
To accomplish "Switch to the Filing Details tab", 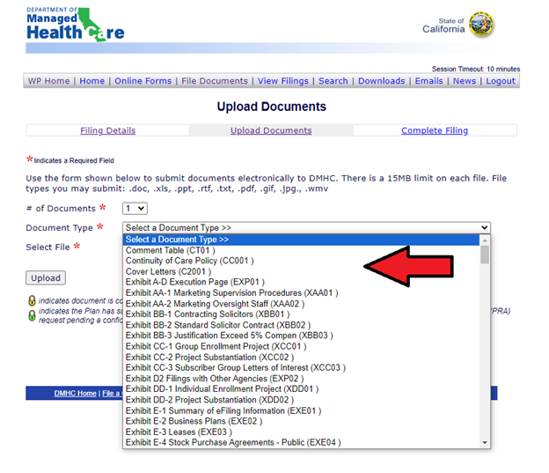I will click(107, 130).
